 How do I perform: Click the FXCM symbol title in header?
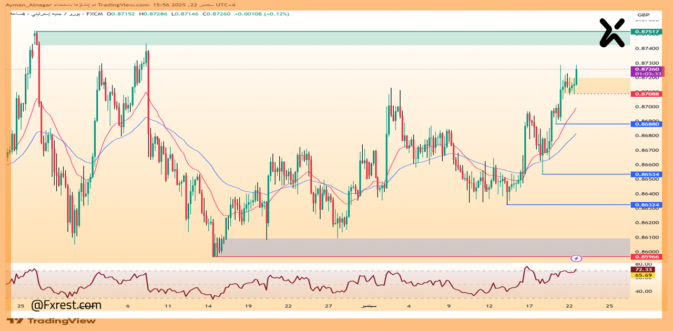[95, 14]
